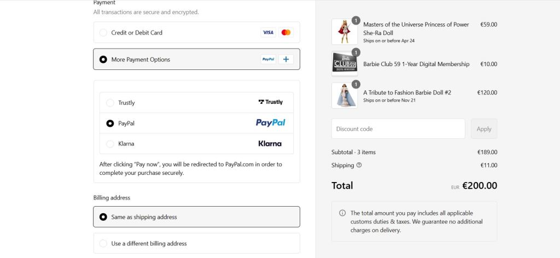The image size is (560, 258).
Task: Focus the Discount code input field
Action: point(398,129)
